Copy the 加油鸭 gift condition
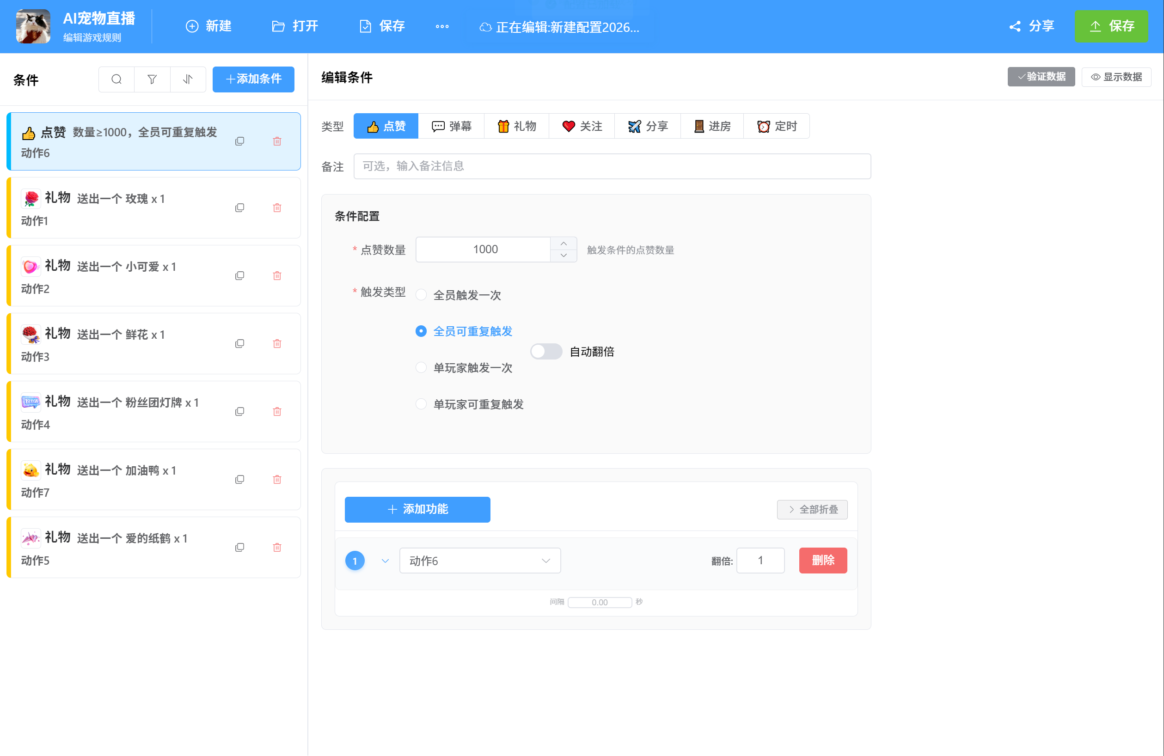Viewport: 1164px width, 756px height. pyautogui.click(x=239, y=479)
